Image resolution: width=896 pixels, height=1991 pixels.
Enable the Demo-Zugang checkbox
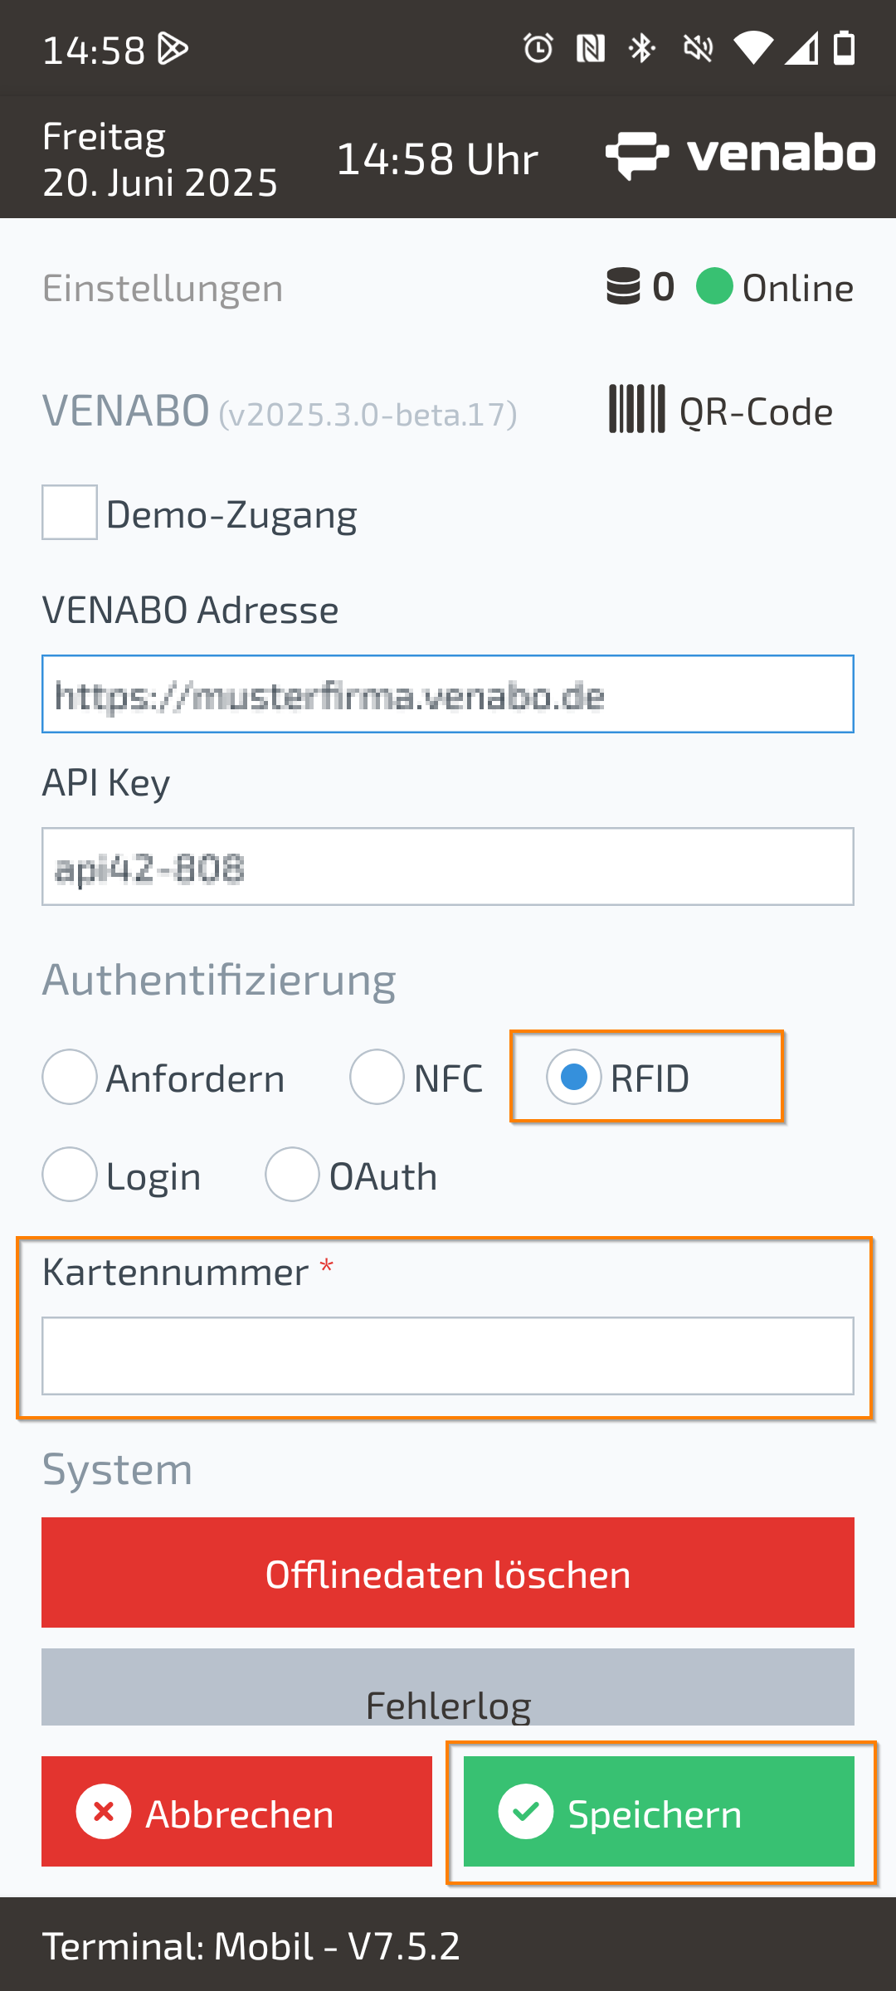[x=70, y=513]
